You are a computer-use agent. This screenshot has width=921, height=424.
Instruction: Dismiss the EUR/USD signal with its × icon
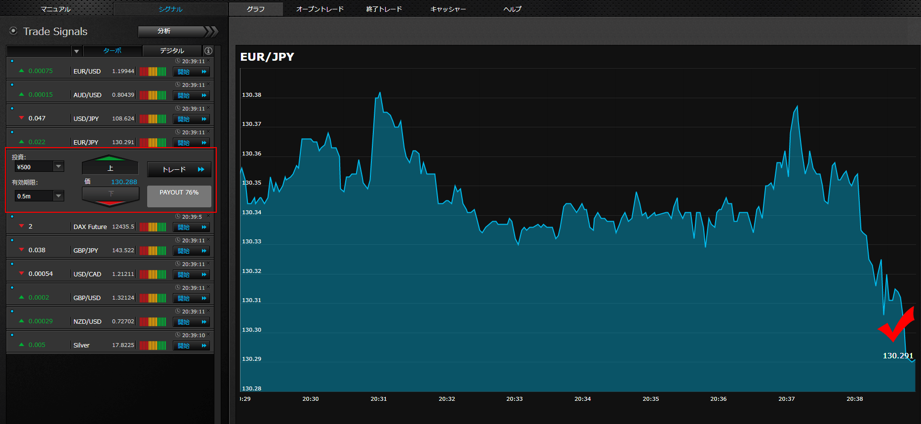pos(208,61)
